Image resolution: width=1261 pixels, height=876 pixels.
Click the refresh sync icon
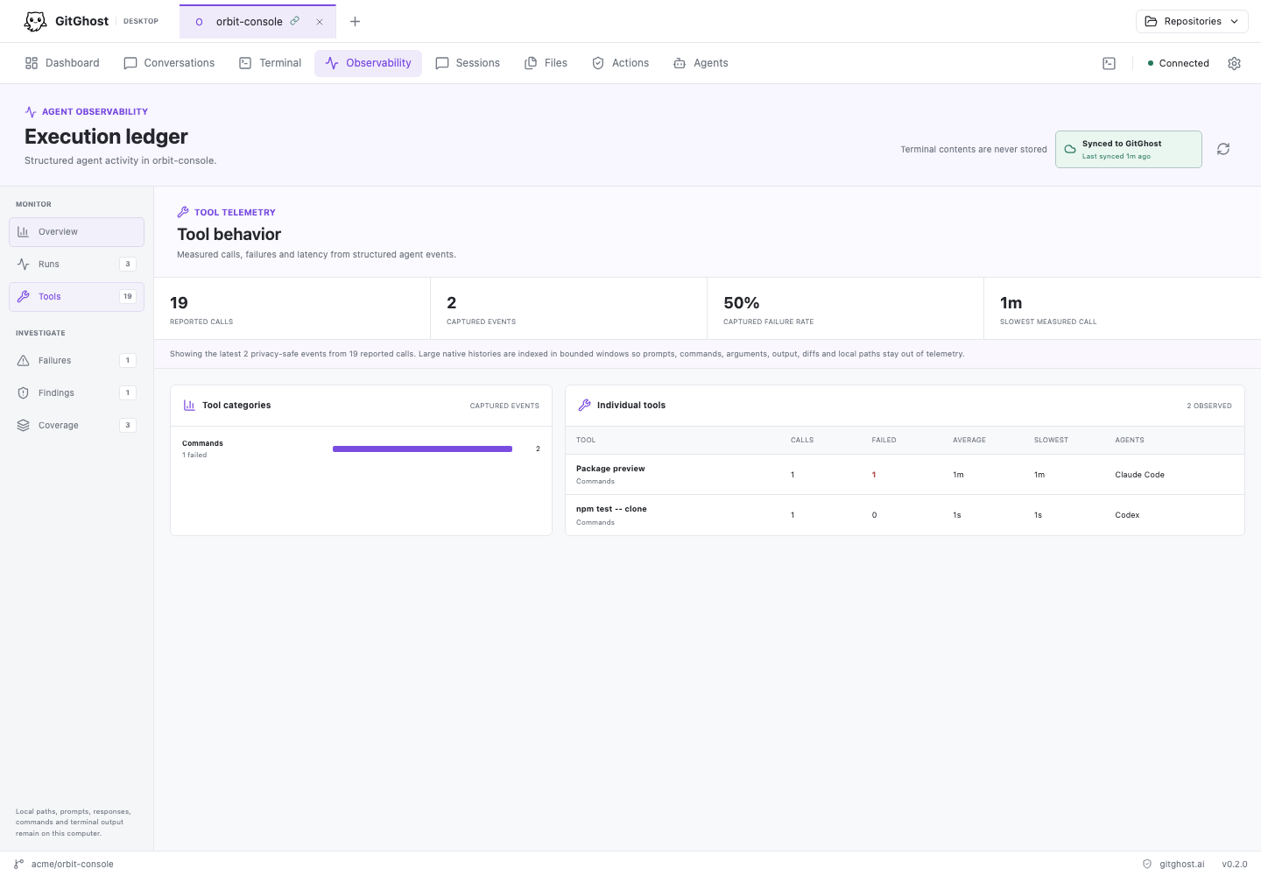tap(1223, 149)
